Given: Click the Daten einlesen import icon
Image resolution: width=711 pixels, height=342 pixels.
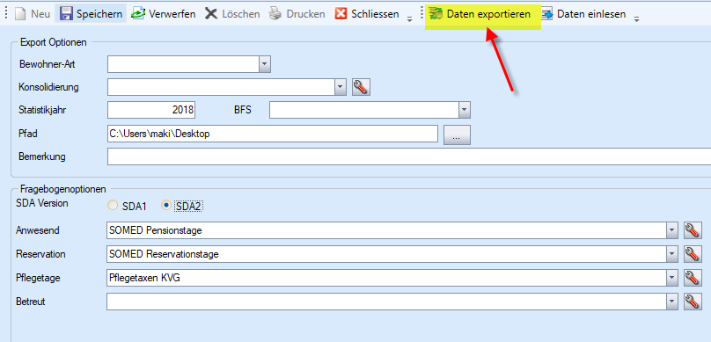Looking at the screenshot, I should coord(546,14).
